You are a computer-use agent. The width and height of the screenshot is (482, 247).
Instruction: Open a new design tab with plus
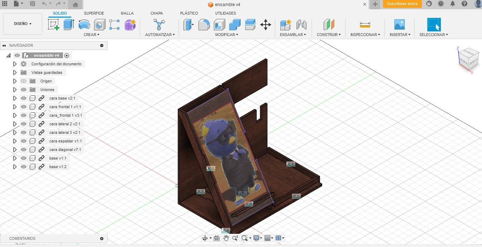[375, 4]
